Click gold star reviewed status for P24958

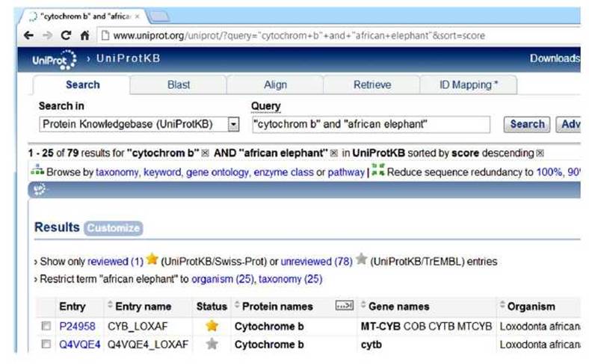pos(212,326)
